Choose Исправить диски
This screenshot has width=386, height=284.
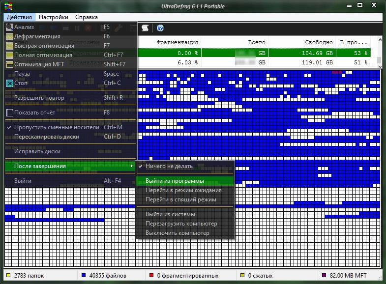click(70, 151)
